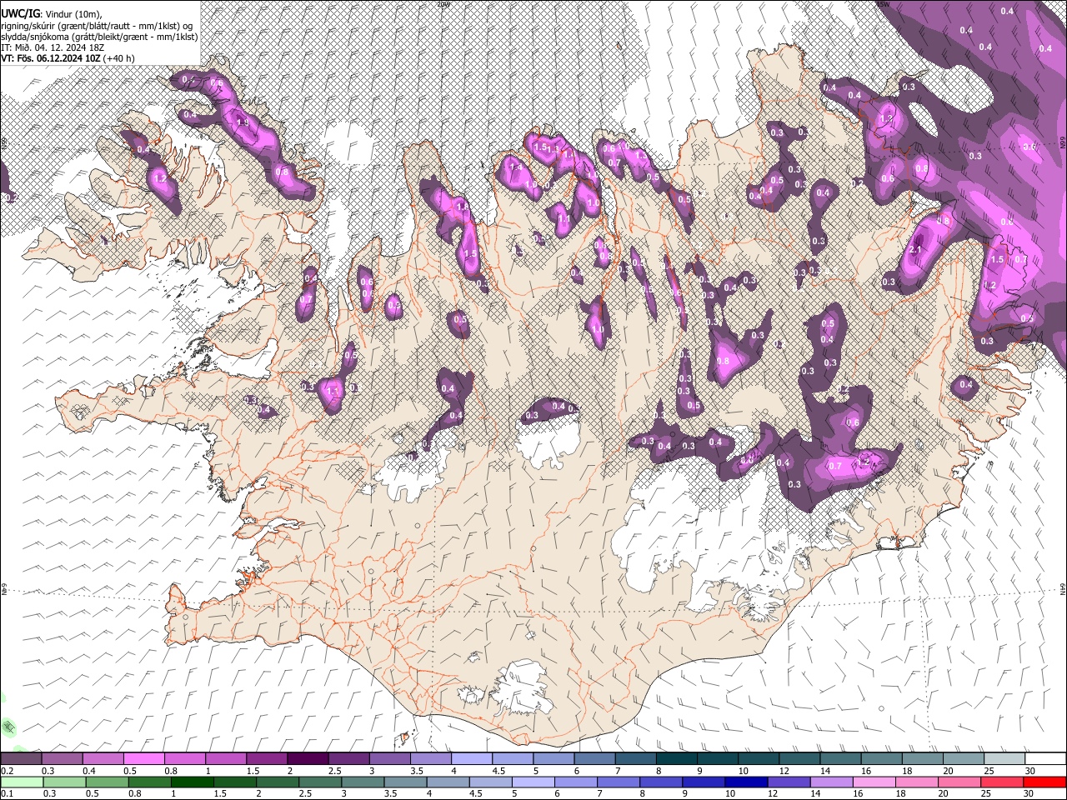Click the 14–16 teal-grey swatch in snow scale
Viewport: 1067px width, 800px height.
[x=840, y=758]
